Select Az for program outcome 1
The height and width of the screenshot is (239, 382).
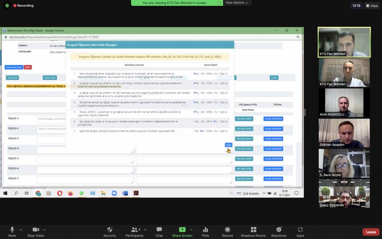[201, 73]
